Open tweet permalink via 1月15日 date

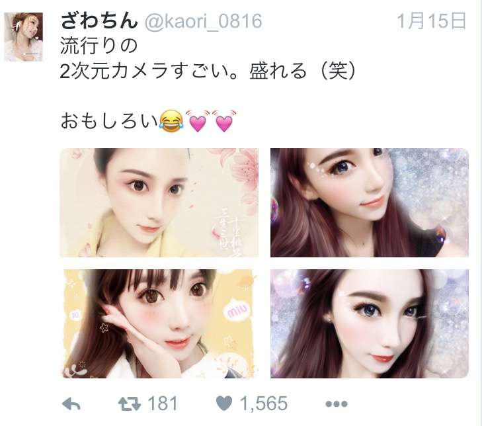[432, 21]
